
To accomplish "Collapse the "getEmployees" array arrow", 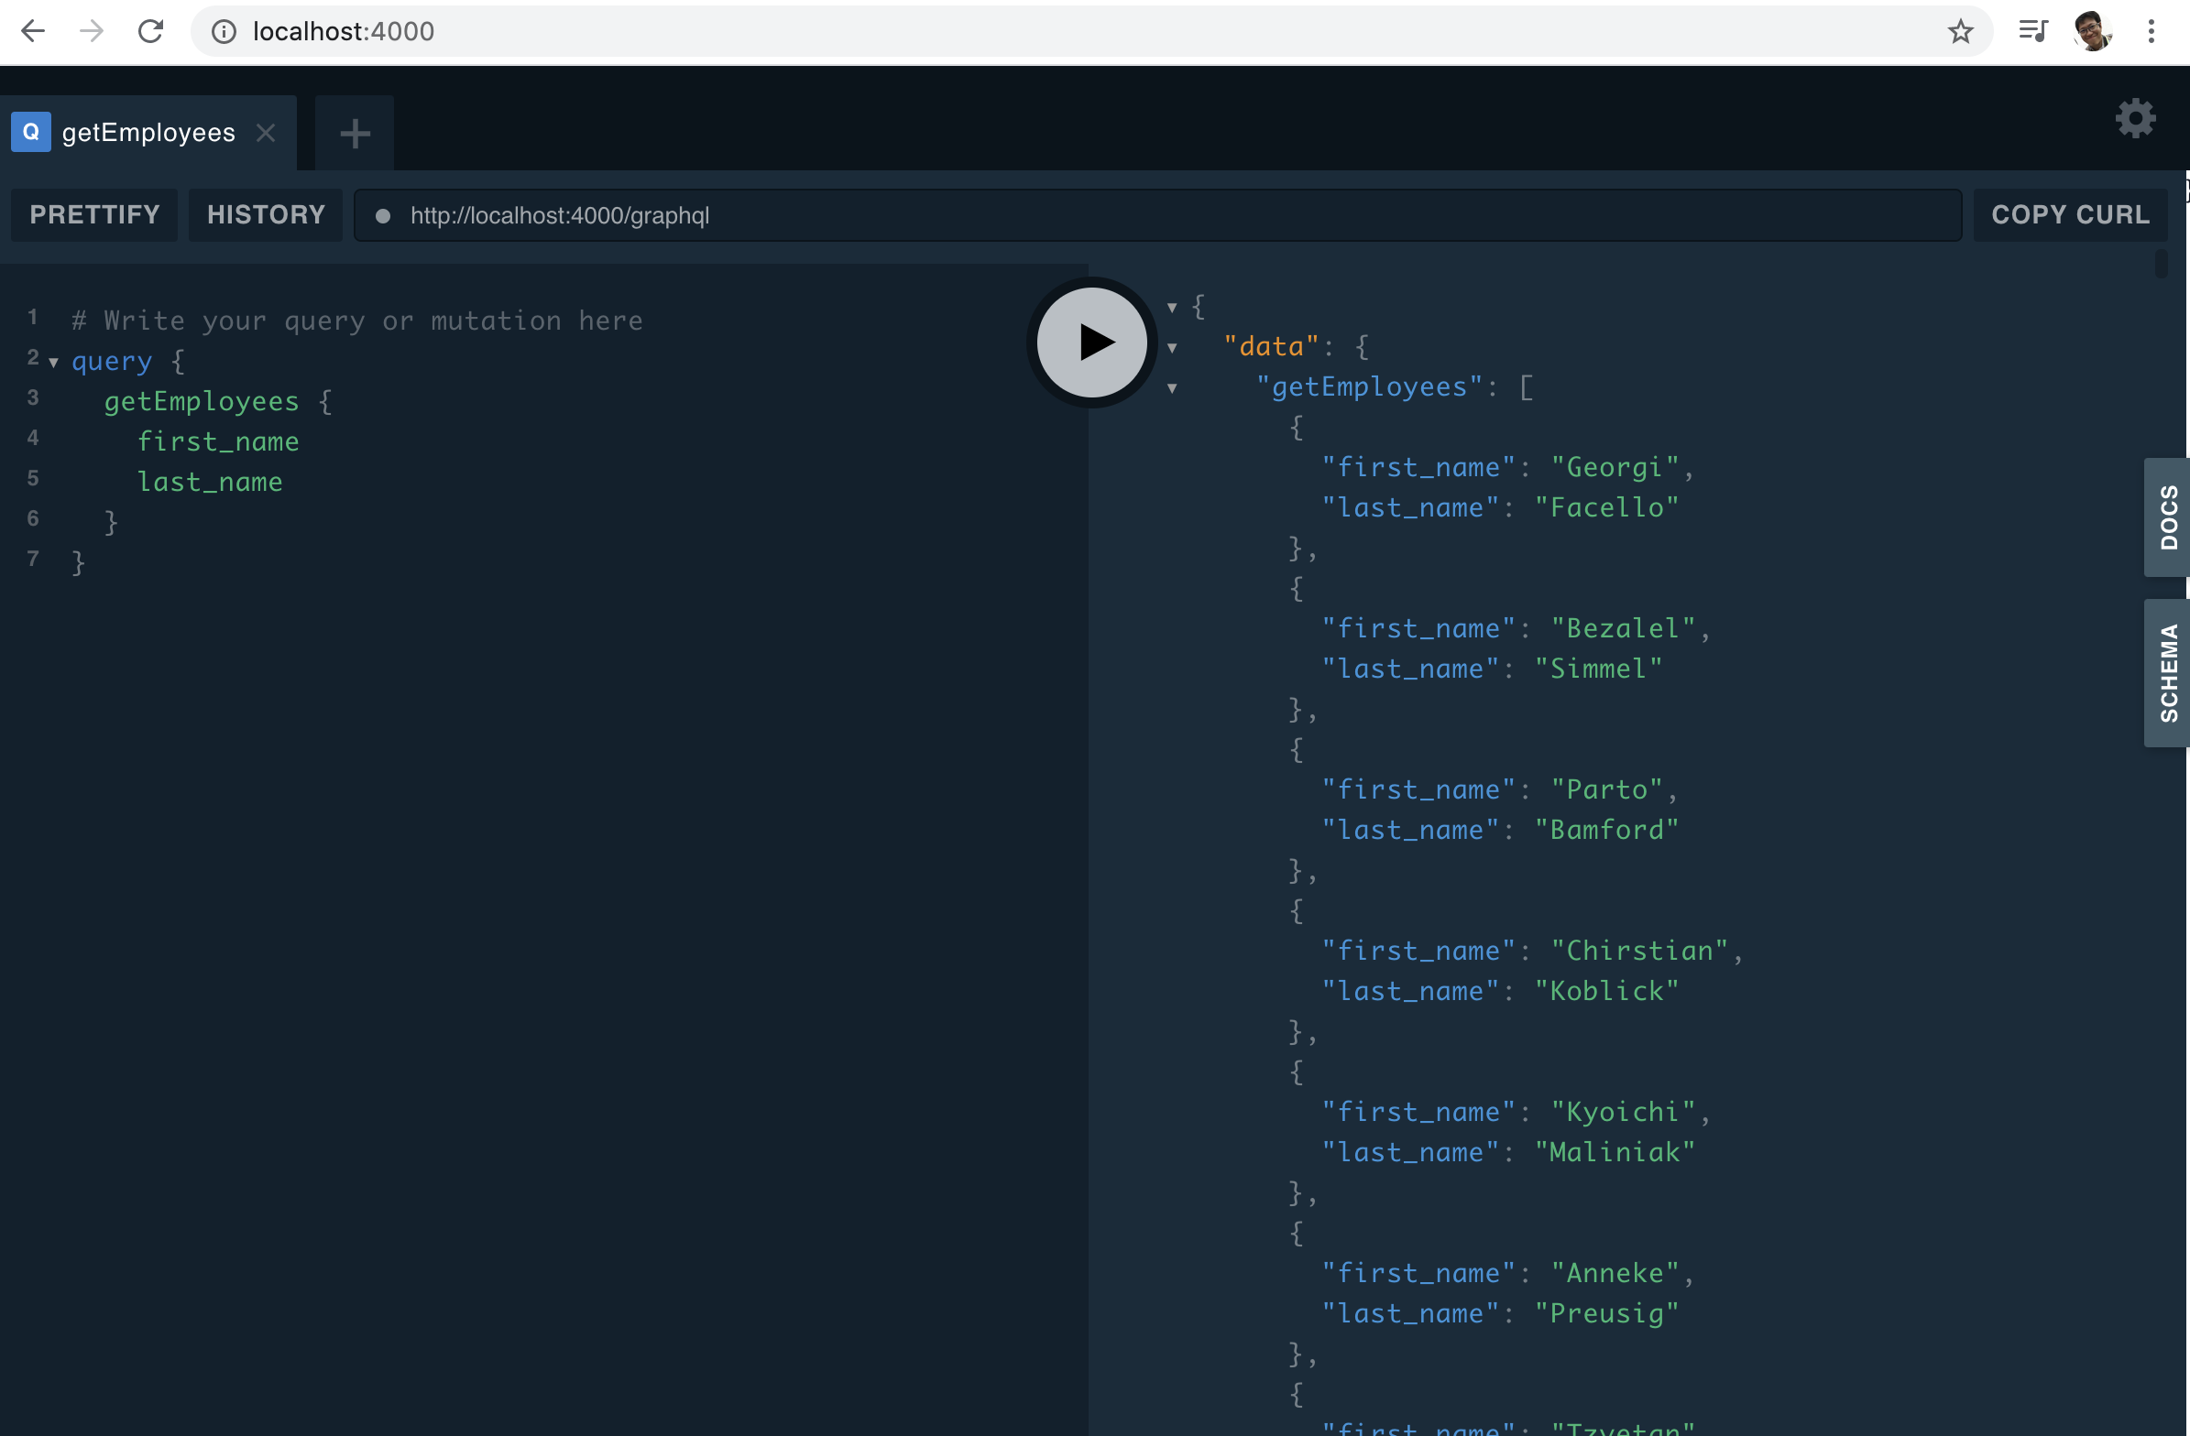I will [x=1171, y=388].
